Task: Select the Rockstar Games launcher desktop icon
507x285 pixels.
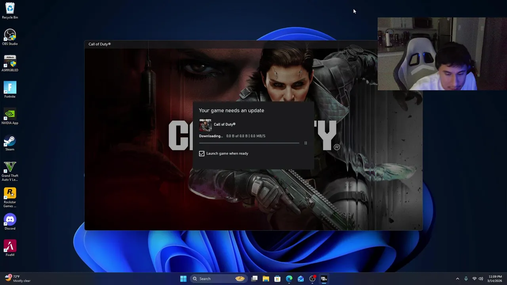Action: click(x=10, y=198)
